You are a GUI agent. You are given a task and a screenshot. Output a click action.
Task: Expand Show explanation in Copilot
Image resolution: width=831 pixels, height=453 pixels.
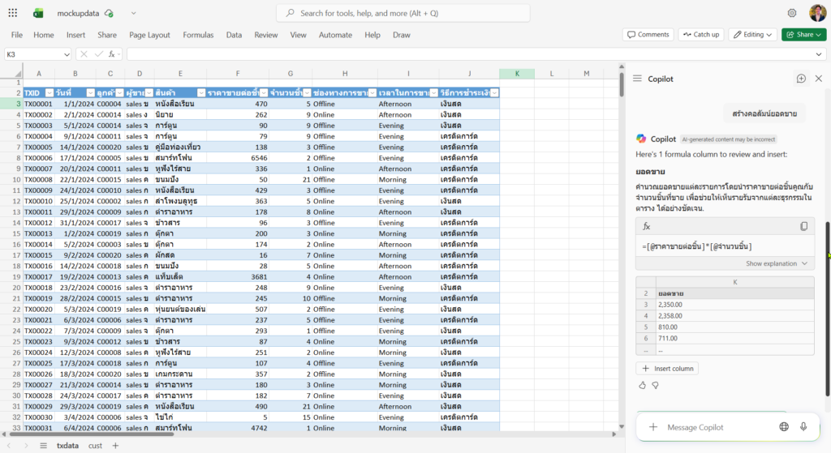[777, 263]
